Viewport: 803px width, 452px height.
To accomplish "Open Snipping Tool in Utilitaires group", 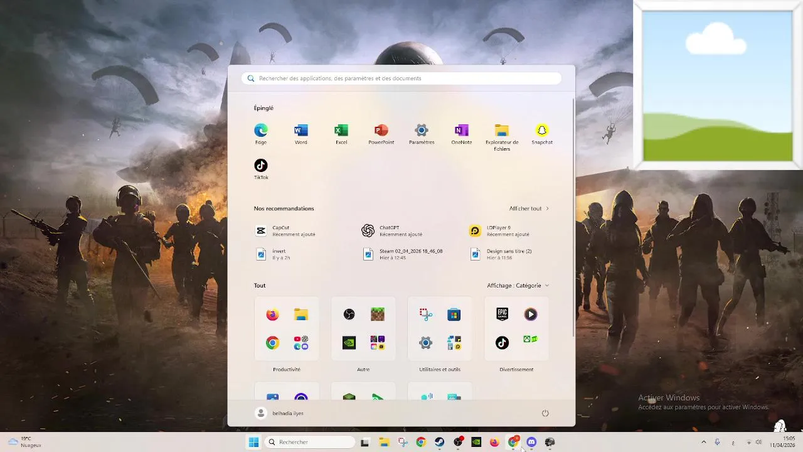I will click(x=426, y=315).
